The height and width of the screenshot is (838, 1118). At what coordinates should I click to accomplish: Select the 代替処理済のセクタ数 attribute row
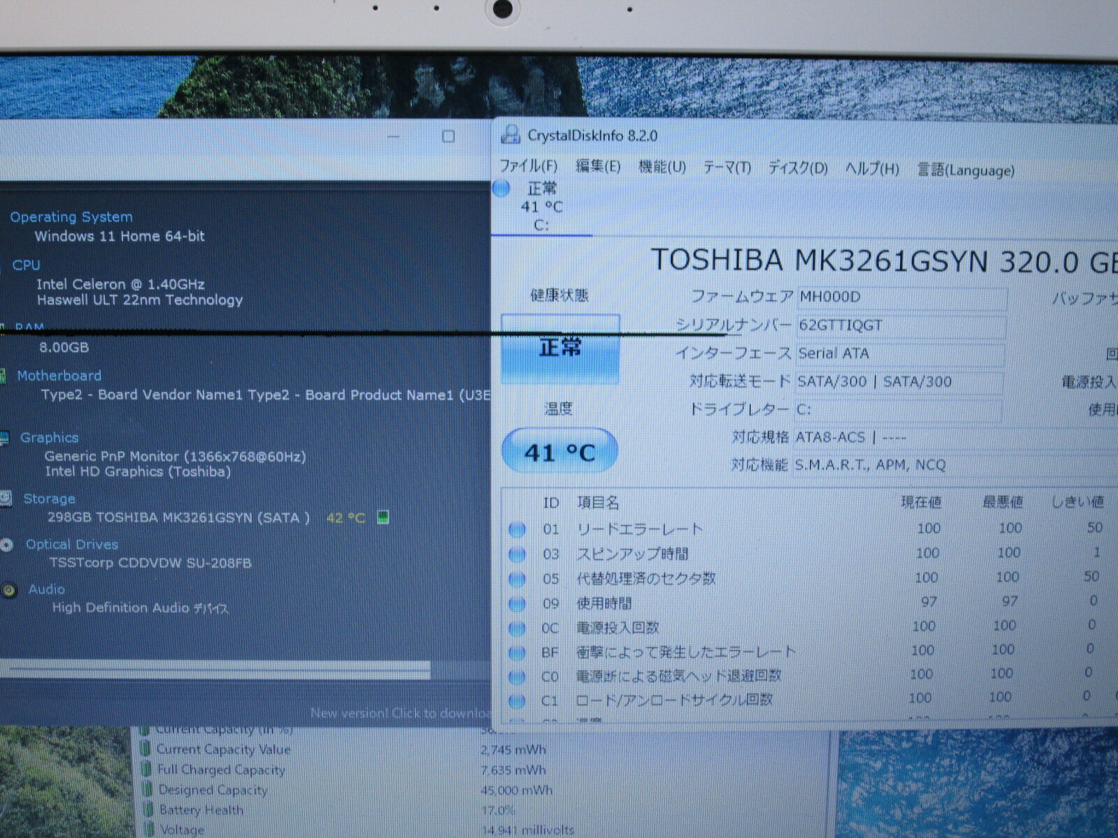click(x=809, y=578)
